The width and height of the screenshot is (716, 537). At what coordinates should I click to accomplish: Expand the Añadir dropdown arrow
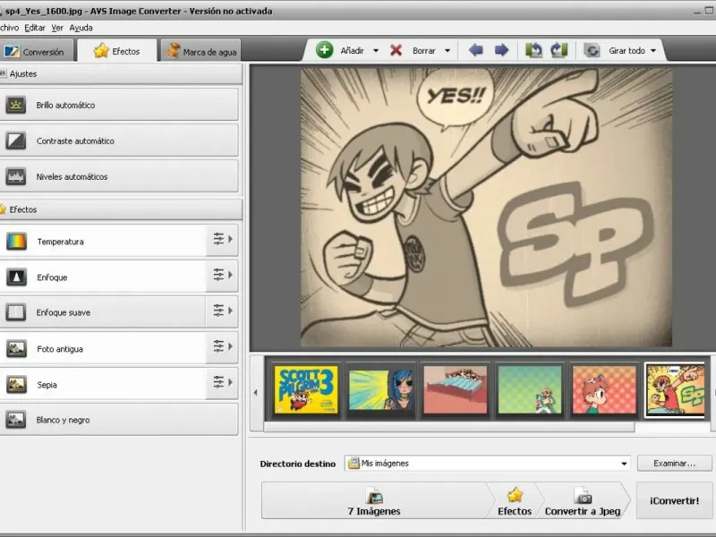point(376,51)
